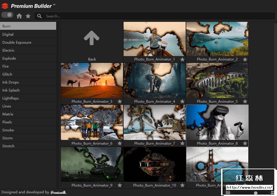The image size is (277, 196).
Task: Add Photo_Burn_Animator_8 to favorites
Action: point(245,143)
